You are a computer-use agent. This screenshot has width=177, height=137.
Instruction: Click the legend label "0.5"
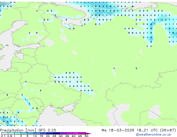(10, 136)
